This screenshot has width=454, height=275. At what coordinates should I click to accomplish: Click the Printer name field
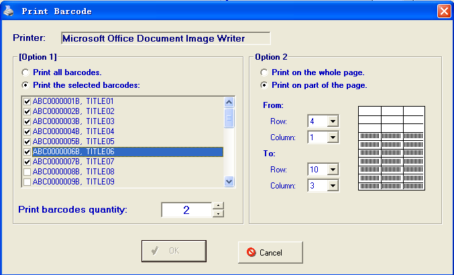click(x=166, y=38)
